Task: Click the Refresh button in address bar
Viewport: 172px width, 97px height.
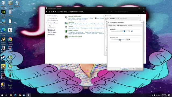Action: point(111,12)
